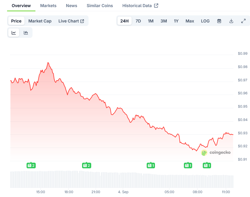The height and width of the screenshot is (197, 250).
Task: Open Live Chart in new window
Action: click(71, 21)
